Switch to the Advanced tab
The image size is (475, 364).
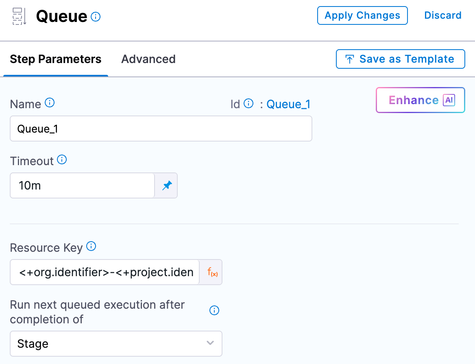148,59
